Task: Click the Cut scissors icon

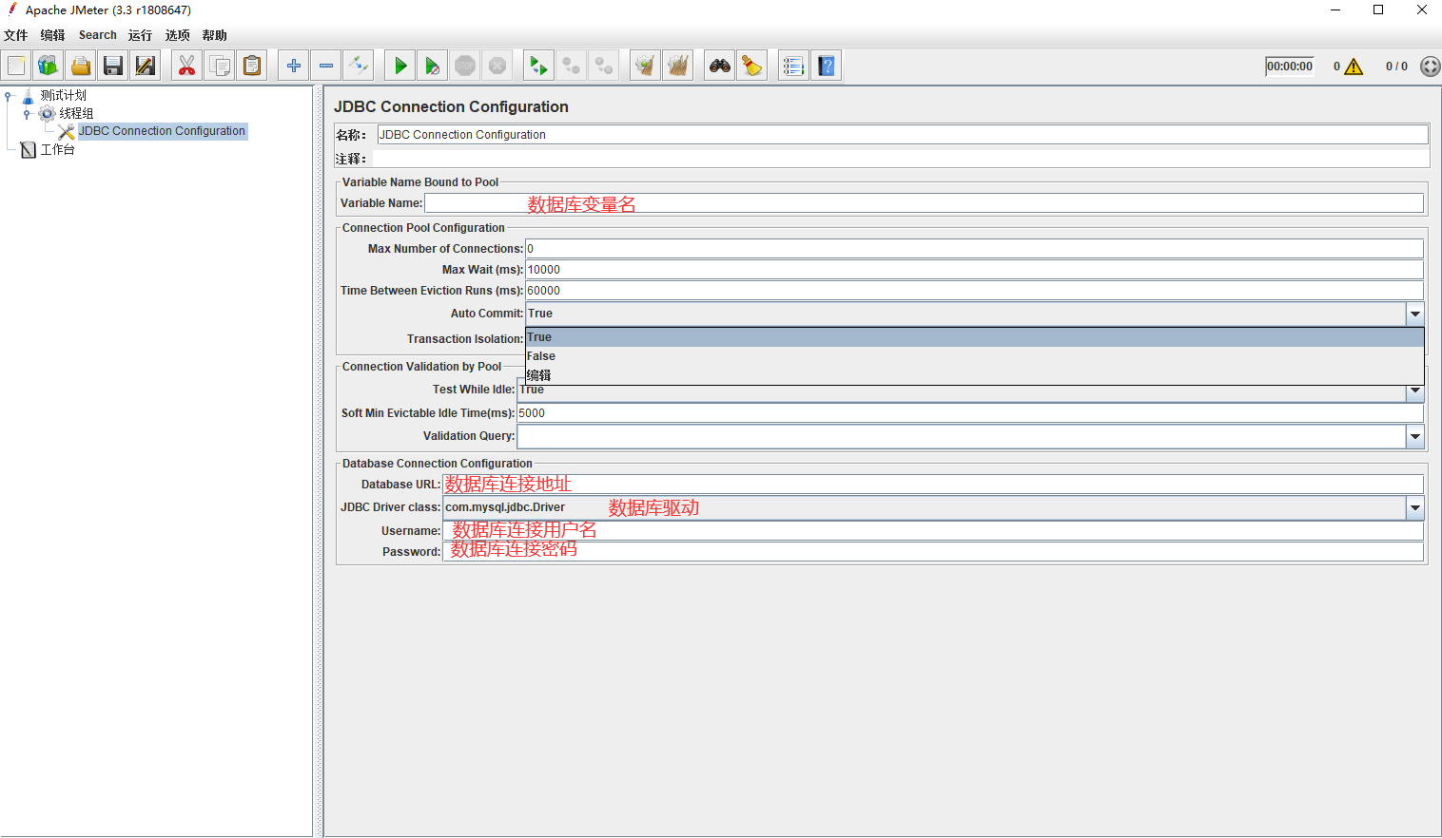Action: 186,66
